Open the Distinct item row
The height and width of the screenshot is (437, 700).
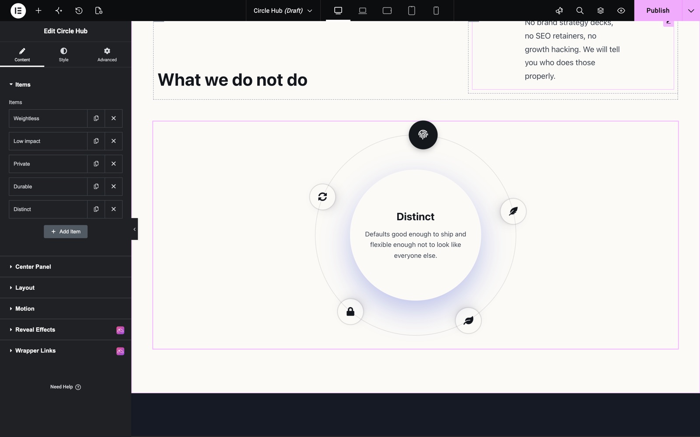(x=48, y=209)
